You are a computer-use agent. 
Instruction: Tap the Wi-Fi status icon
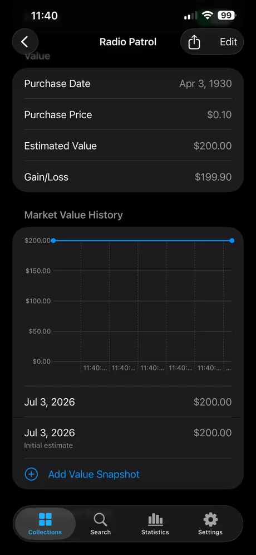(208, 15)
